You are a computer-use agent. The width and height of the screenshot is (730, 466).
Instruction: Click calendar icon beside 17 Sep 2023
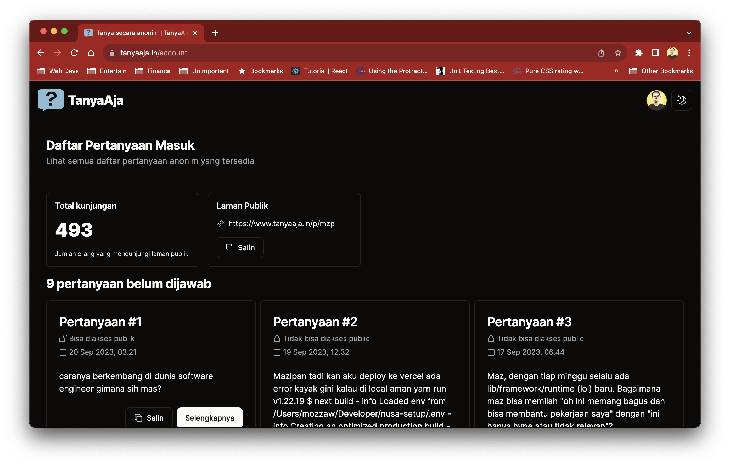491,352
